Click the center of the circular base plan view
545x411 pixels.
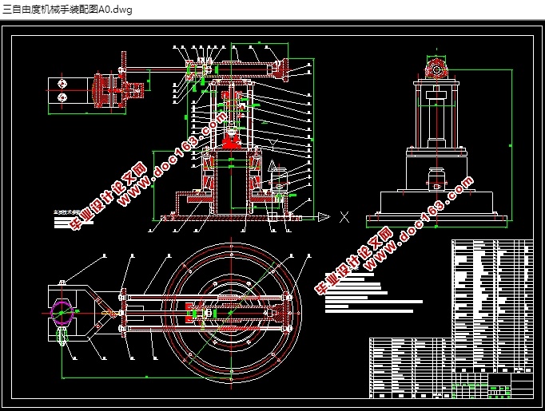coord(232,313)
